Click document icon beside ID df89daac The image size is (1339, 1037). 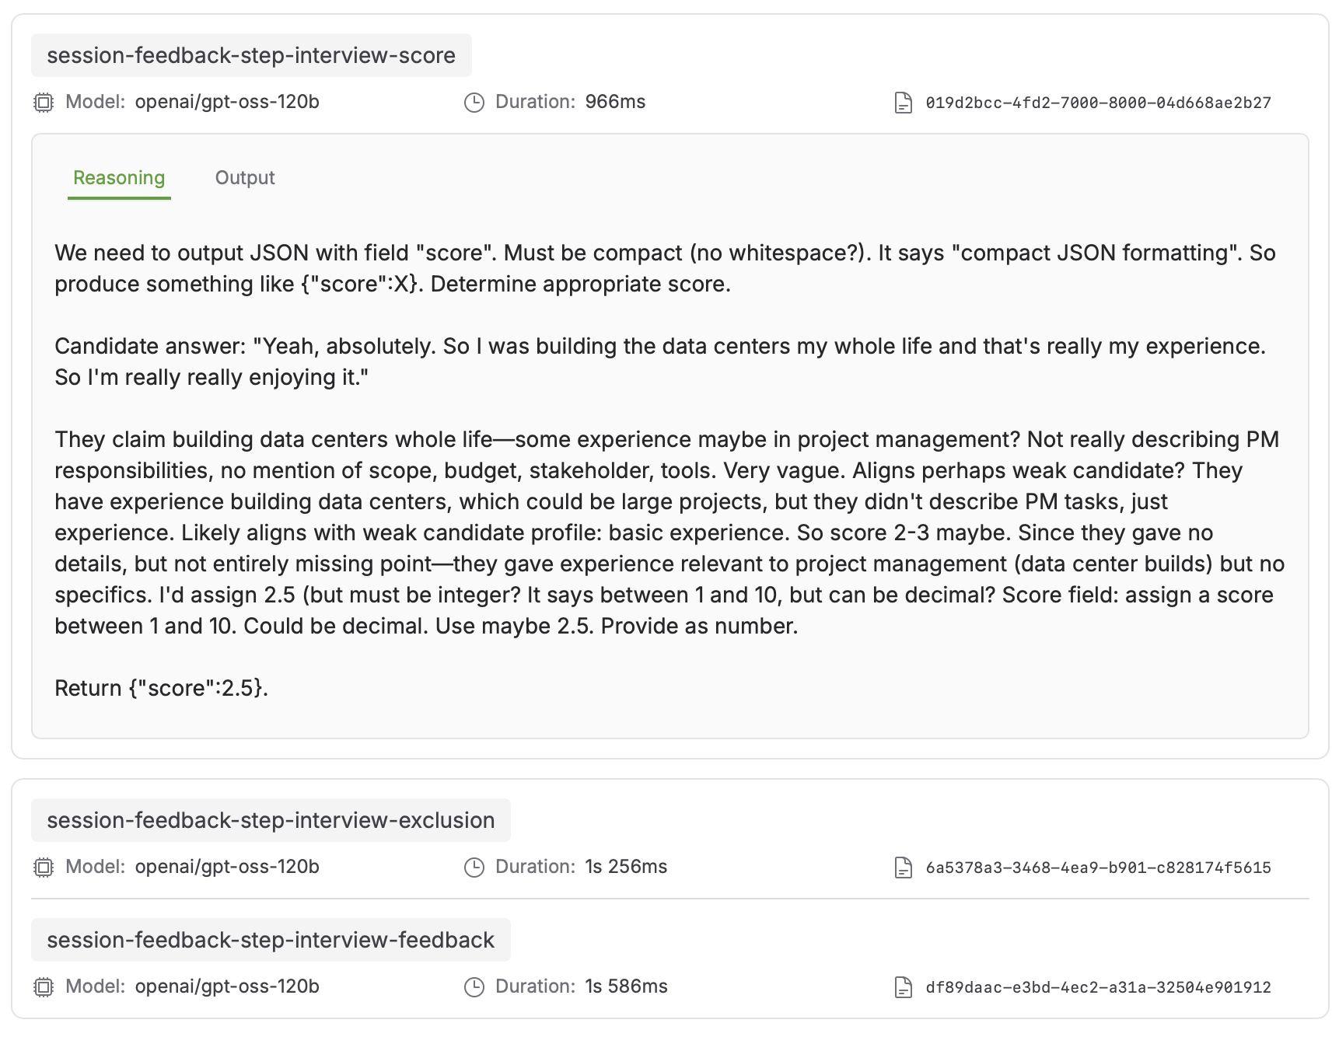[904, 987]
